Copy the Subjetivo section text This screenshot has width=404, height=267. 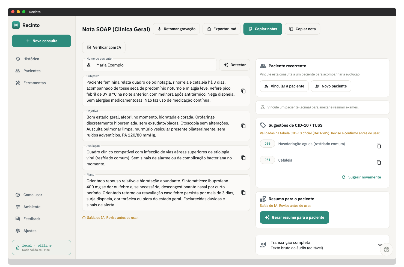point(243,91)
